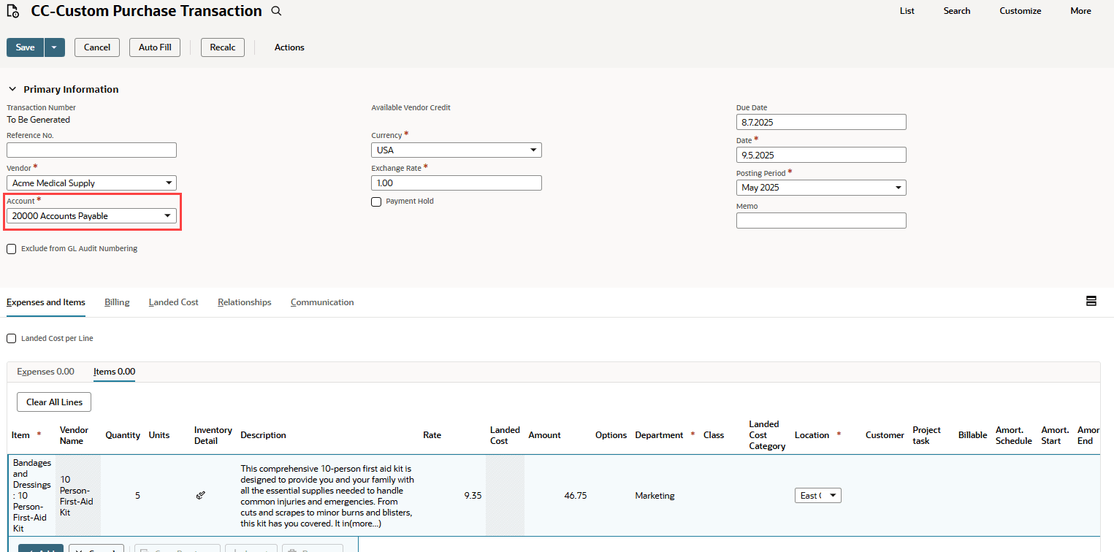Screen dimensions: 1114x552
Task: Open the Save button's arrow menu
Action: pos(55,47)
